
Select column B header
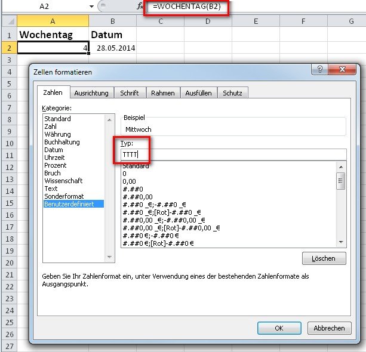(112, 21)
